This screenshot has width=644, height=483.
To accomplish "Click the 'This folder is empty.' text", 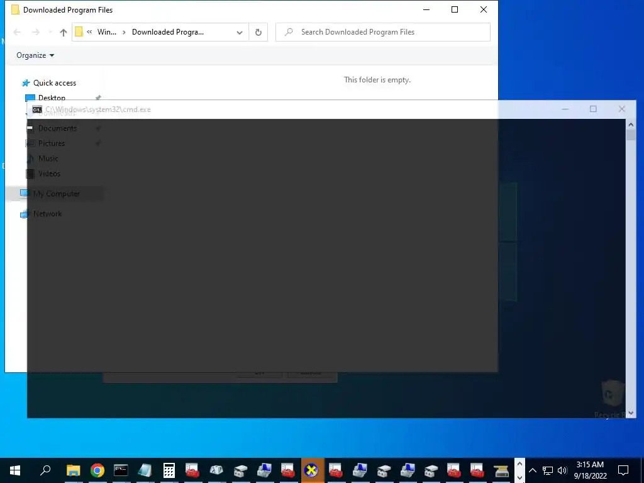I will click(377, 80).
